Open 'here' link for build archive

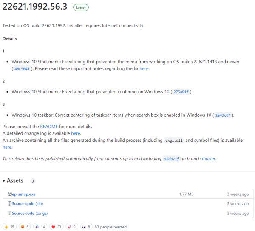tap(7, 147)
